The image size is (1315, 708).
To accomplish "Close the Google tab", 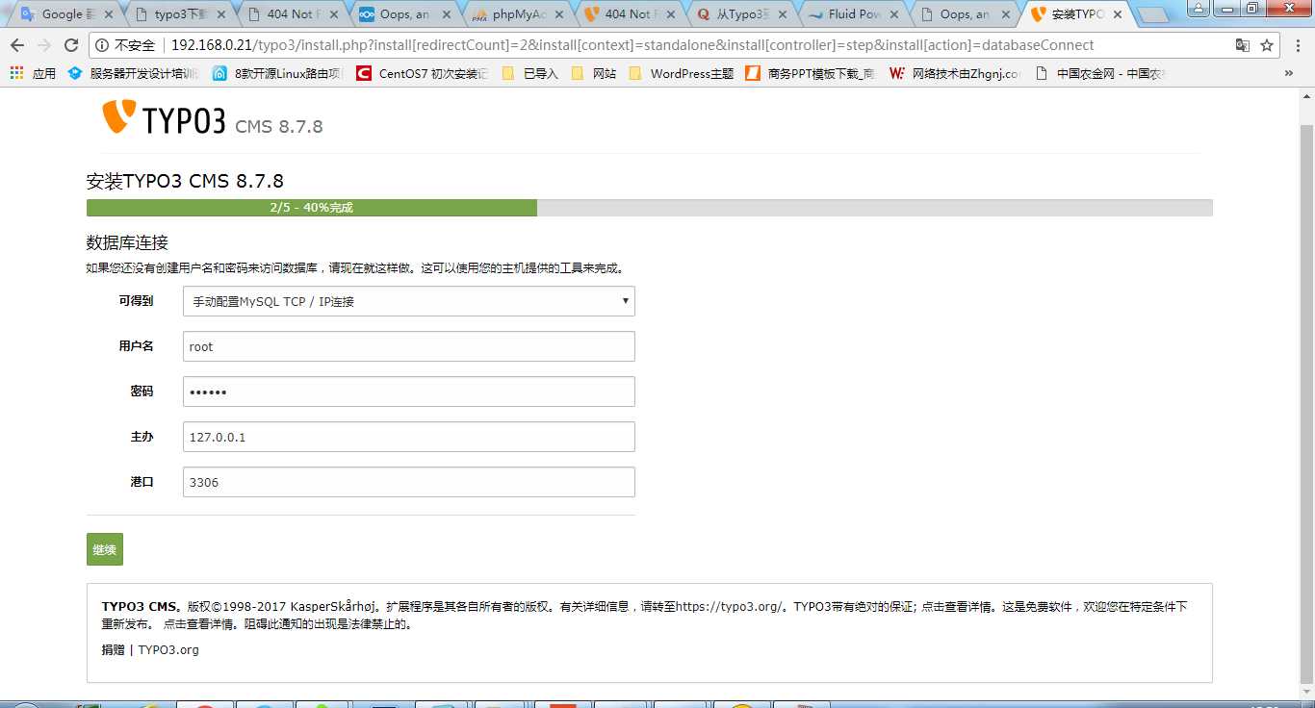I will (x=108, y=14).
